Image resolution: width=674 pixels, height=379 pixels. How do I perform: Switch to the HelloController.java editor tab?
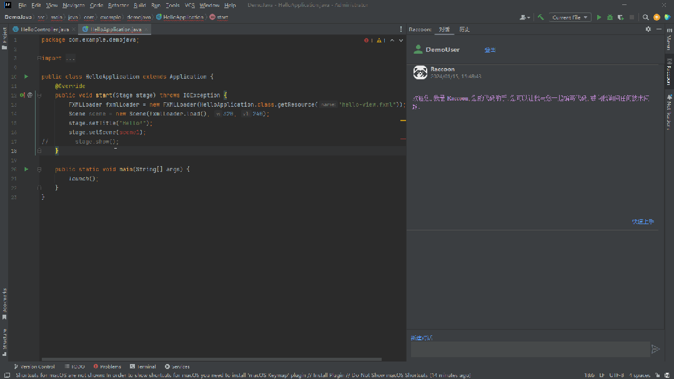click(x=42, y=29)
